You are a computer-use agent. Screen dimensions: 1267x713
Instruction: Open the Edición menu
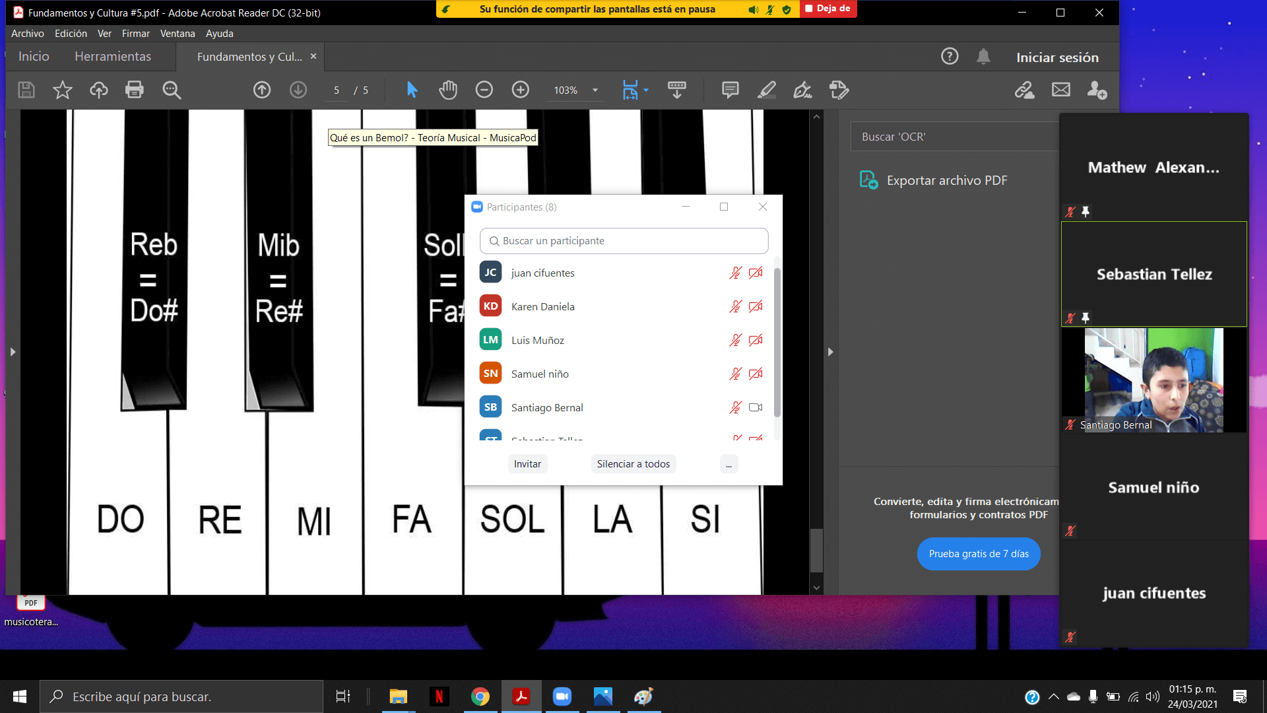[71, 34]
